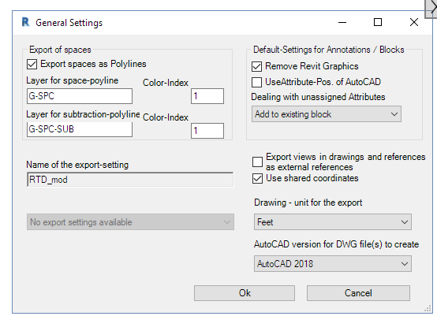Screen dimensions: 437x316
Task: Focus the G-SPC layer name field
Action: [x=80, y=96]
